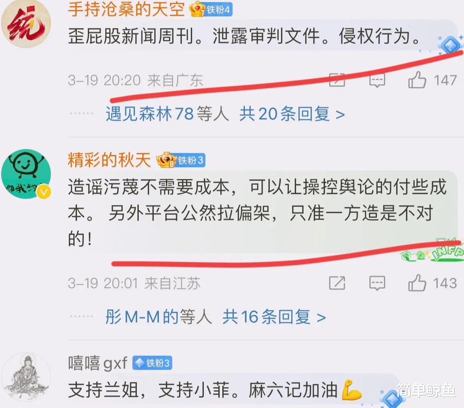Open username 手持沧桑的天空
The height and width of the screenshot is (408, 464).
click(x=127, y=9)
